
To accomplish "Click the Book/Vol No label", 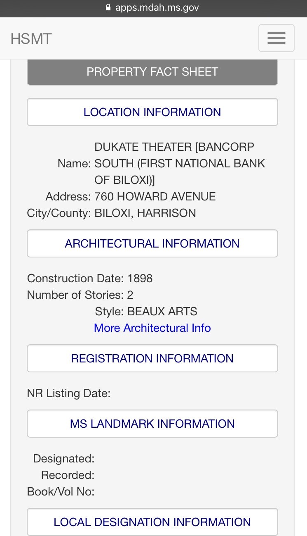I will coord(61,491).
